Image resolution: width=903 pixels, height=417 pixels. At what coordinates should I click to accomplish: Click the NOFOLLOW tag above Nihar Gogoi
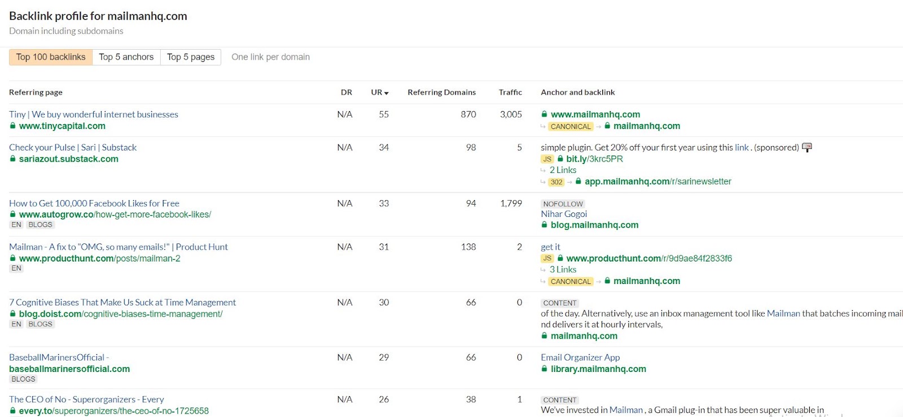click(563, 204)
